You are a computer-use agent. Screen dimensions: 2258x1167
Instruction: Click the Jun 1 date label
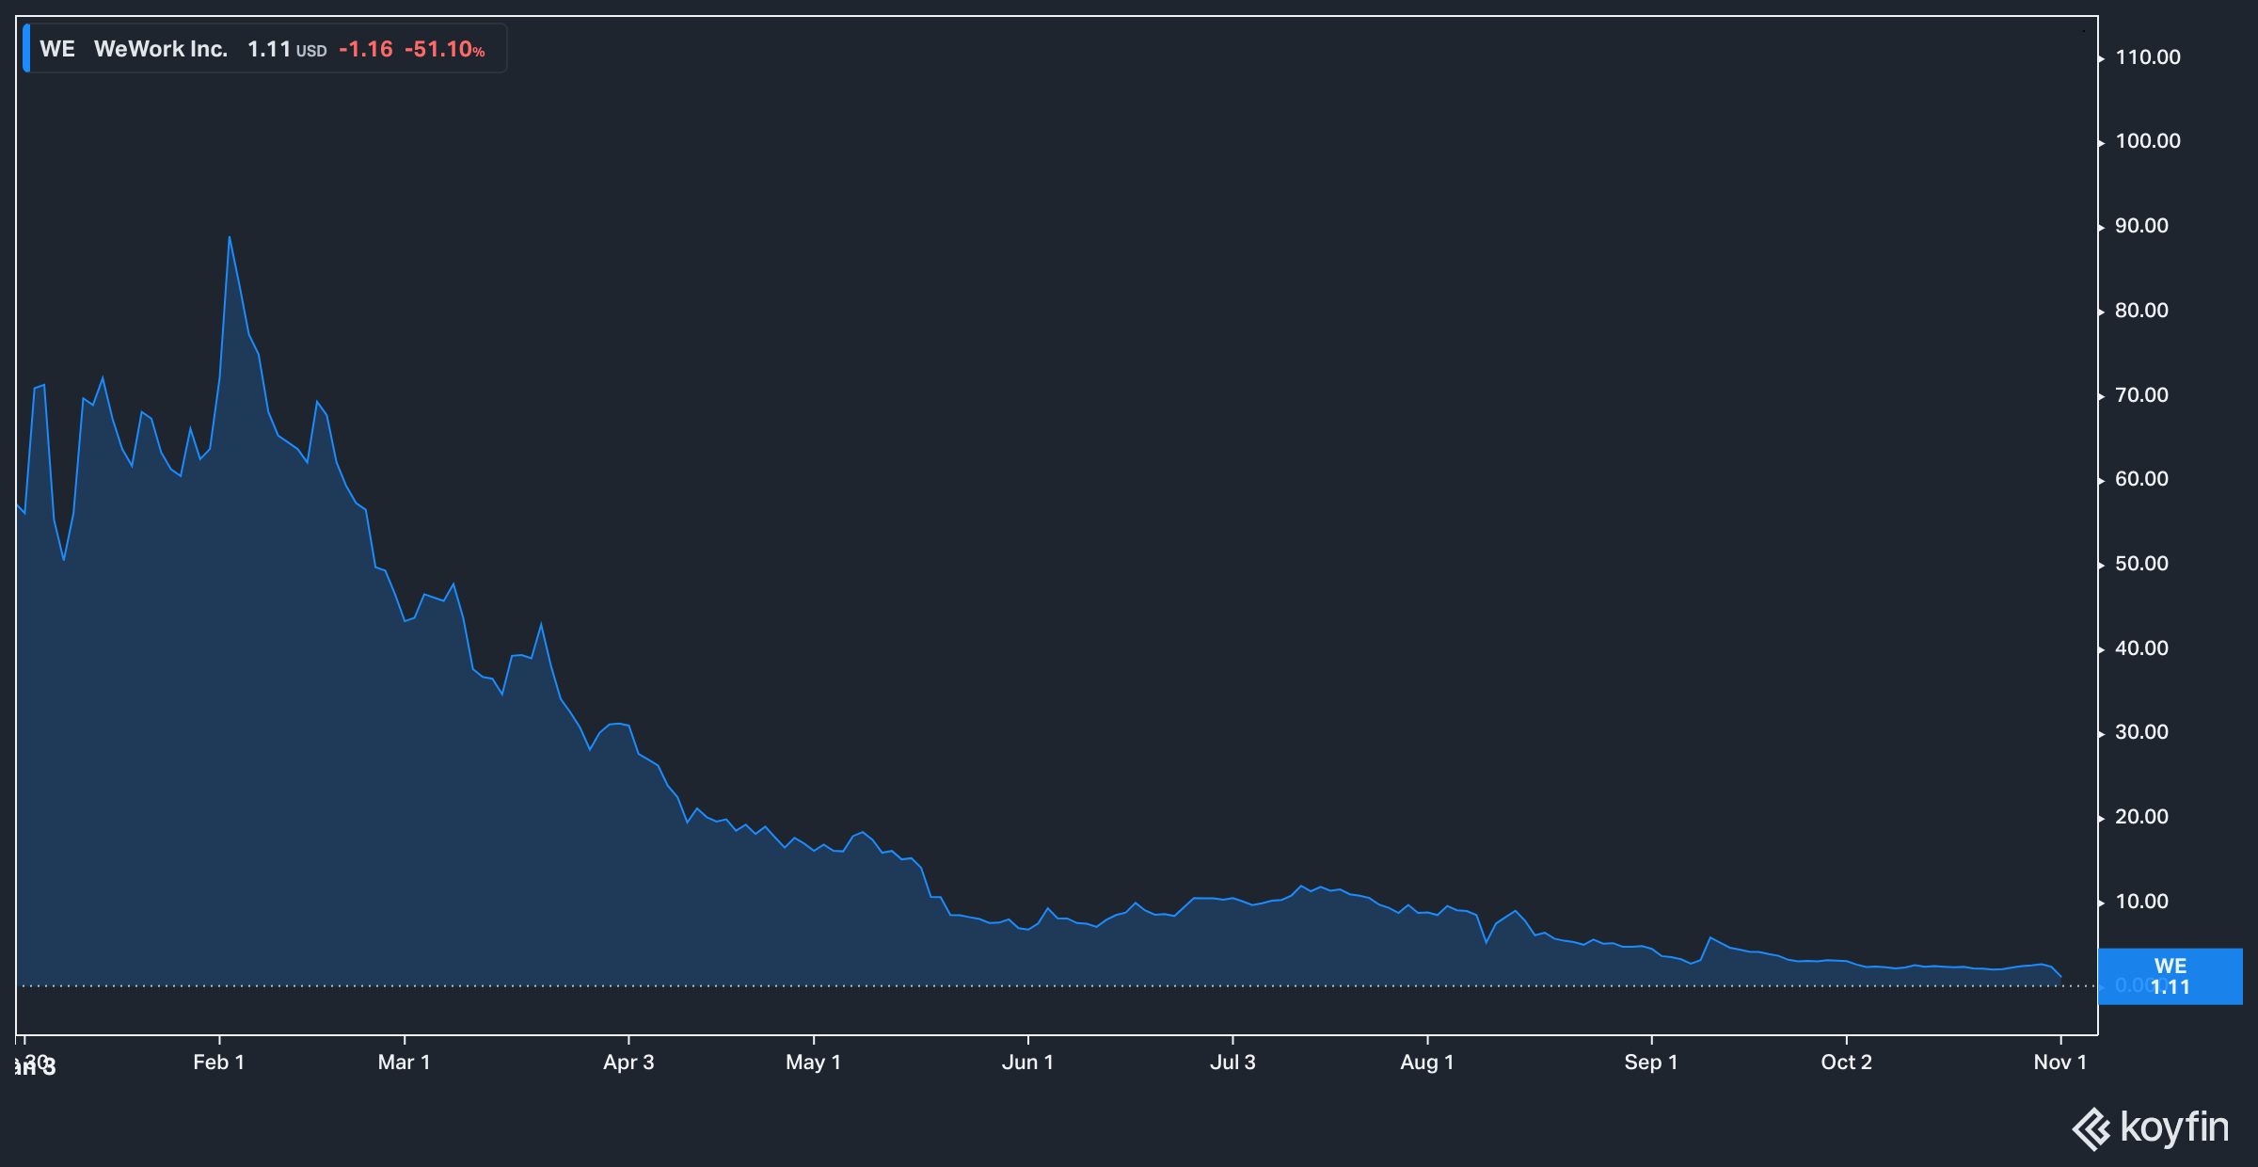(x=1027, y=1063)
